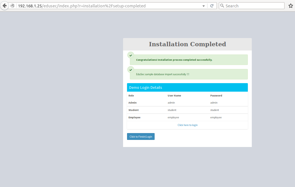Click the 'employee' password cell
295x187 pixels.
216,117
